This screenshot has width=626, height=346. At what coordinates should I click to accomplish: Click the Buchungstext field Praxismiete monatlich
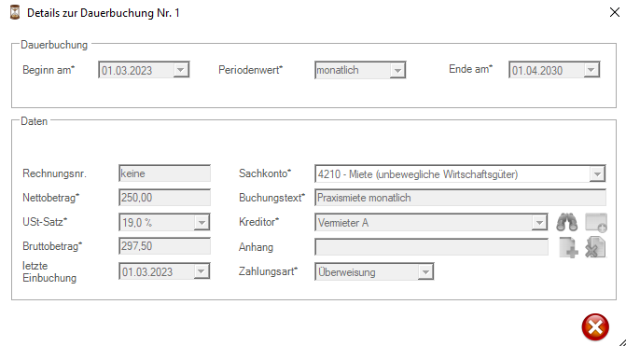point(460,198)
